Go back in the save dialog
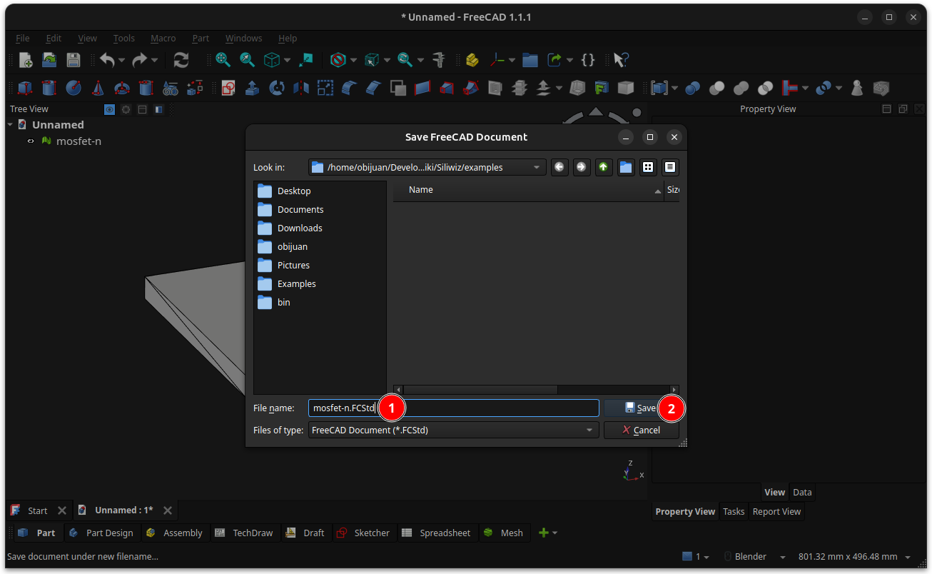932x574 pixels. pyautogui.click(x=559, y=167)
